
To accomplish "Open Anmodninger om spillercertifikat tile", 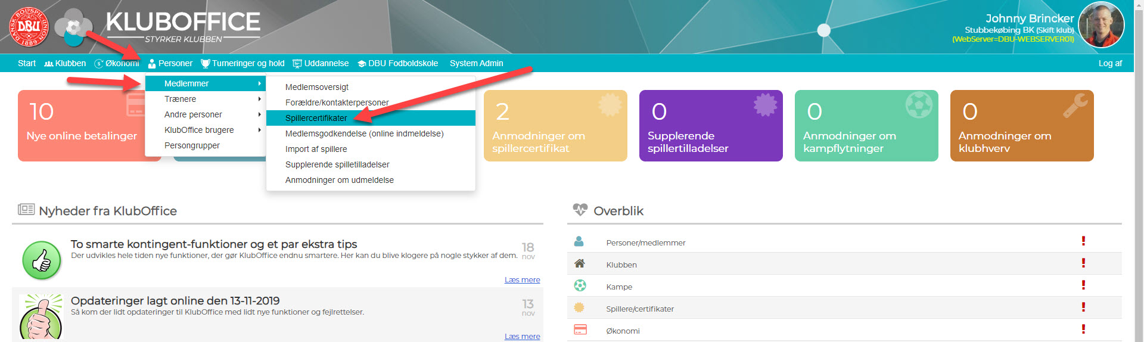I will point(555,126).
